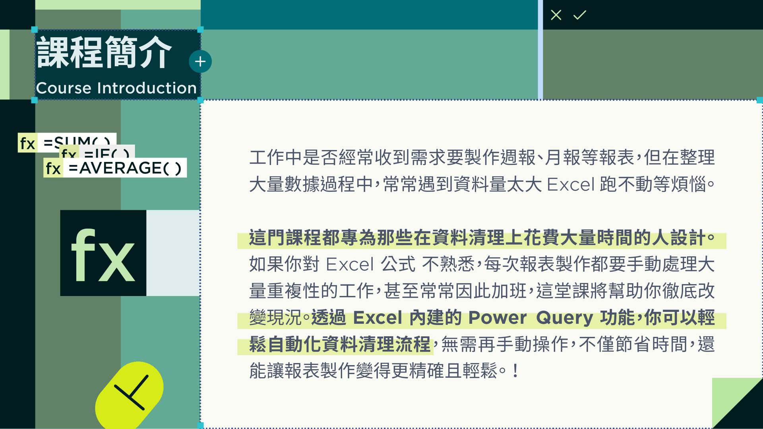Click highlighted sentence 這門課程都專為那些
The image size is (763, 429).
coord(481,238)
